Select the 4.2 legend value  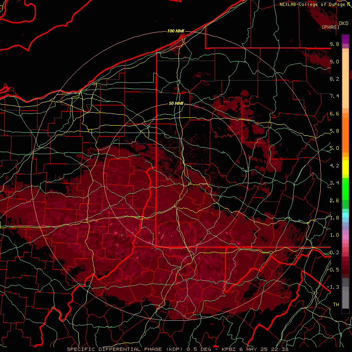tap(334, 166)
